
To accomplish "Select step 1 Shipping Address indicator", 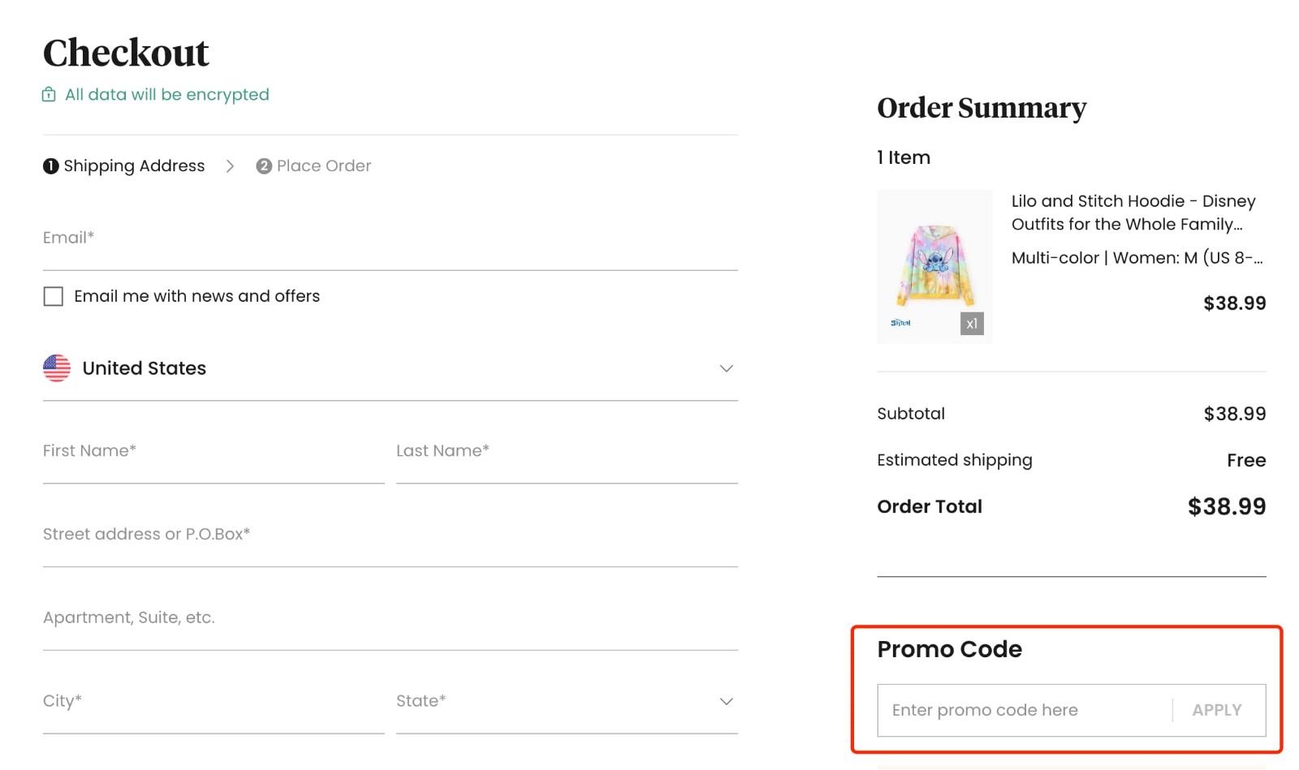I will click(50, 166).
